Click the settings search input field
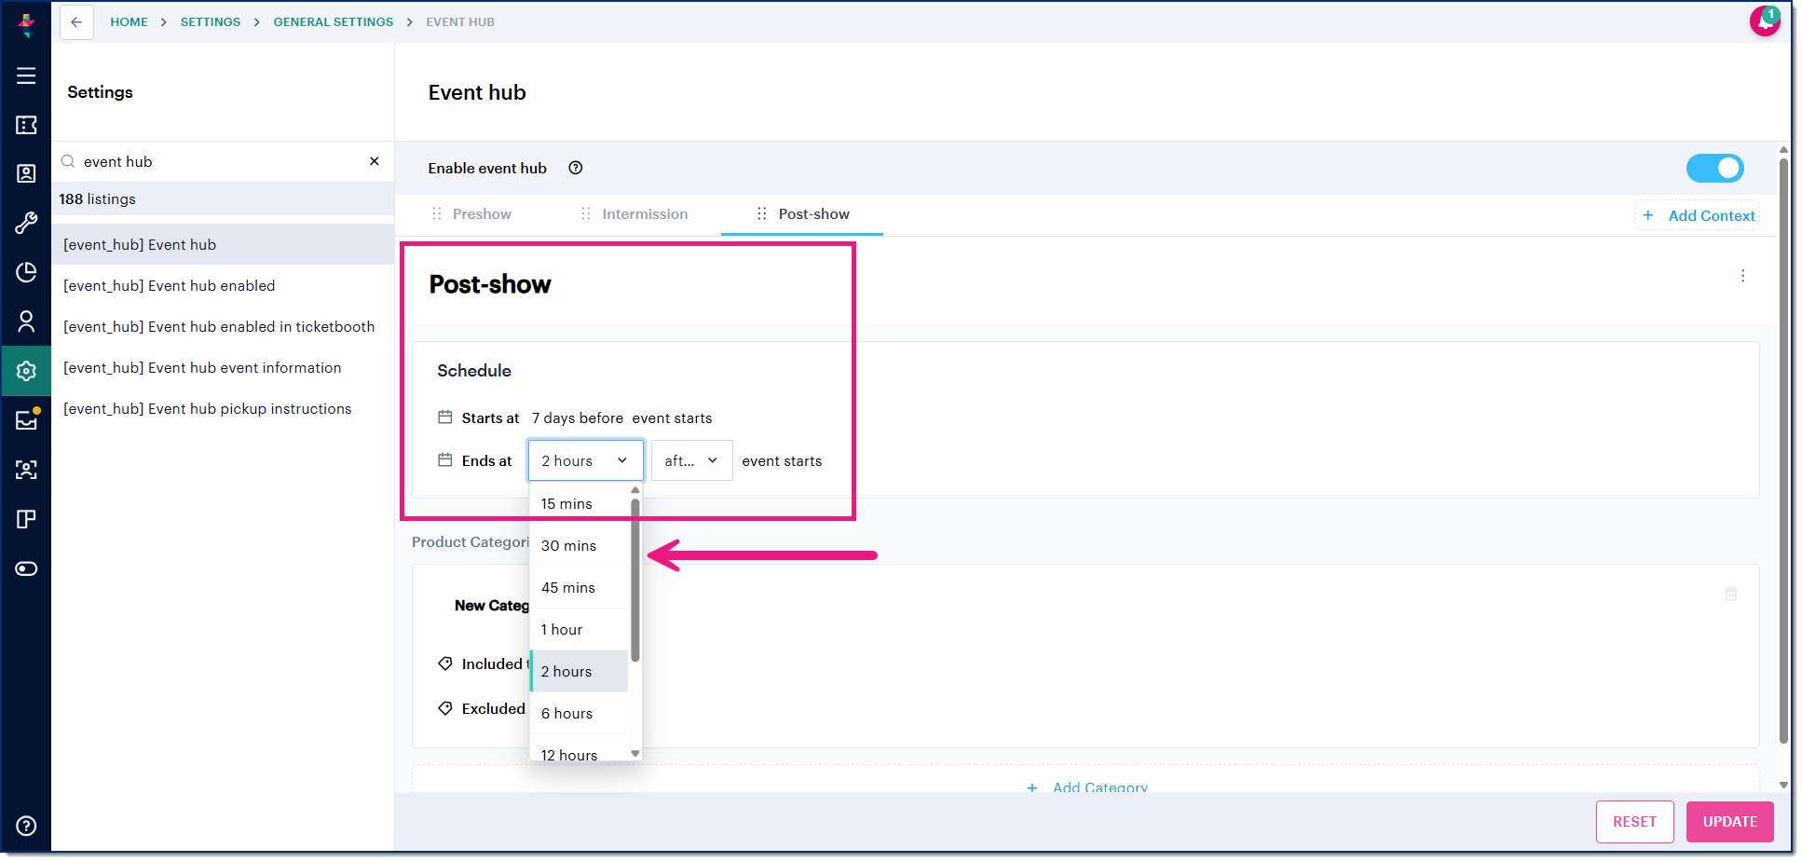Viewport: 1802px width, 862px height. (x=222, y=161)
